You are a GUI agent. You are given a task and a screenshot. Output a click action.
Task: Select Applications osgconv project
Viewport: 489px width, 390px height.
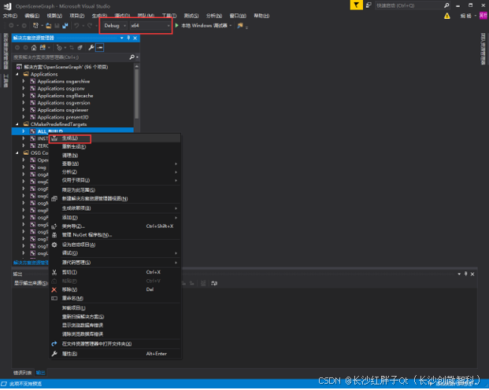point(61,89)
